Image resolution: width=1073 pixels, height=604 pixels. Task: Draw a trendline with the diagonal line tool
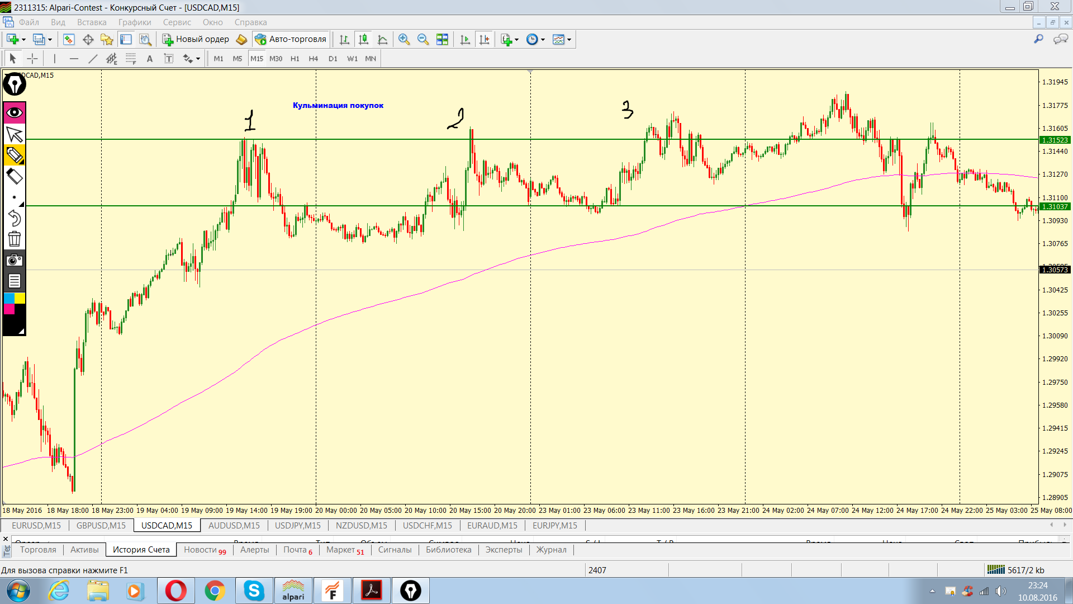[x=93, y=59]
